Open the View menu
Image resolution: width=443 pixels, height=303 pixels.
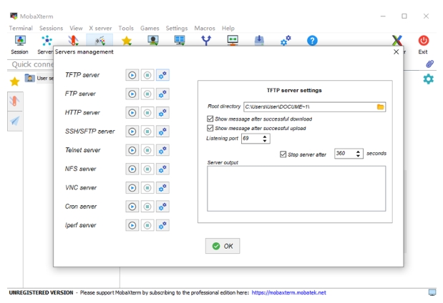click(x=76, y=28)
